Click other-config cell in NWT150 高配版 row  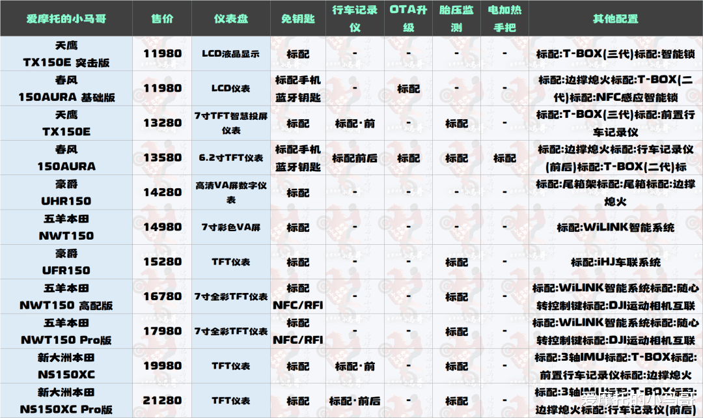click(616, 296)
